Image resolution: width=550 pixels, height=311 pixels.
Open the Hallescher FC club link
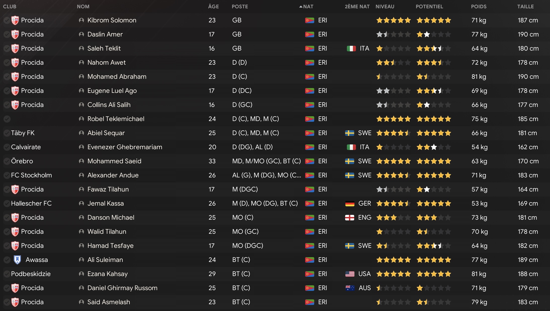(31, 203)
